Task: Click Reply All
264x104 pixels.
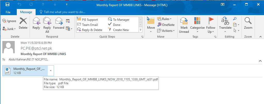Action: click(47, 25)
